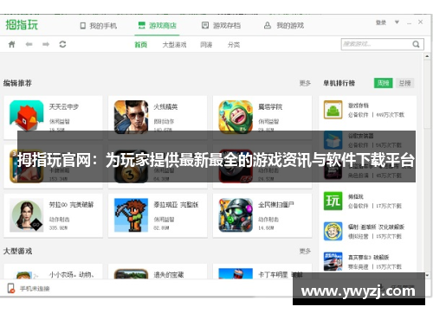433x313 pixels.
Task: Go back with the left arrow icon
Action: pyautogui.click(x=29, y=44)
